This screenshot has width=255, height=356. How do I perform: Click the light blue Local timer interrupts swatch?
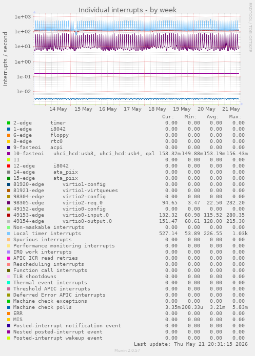point(9,234)
